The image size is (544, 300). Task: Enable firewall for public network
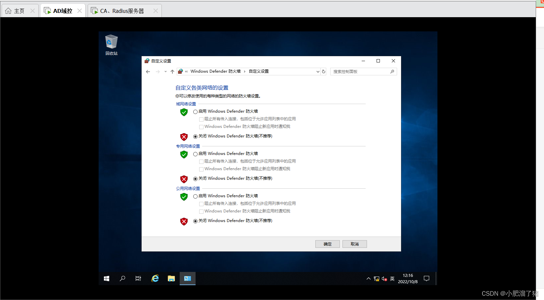click(195, 196)
